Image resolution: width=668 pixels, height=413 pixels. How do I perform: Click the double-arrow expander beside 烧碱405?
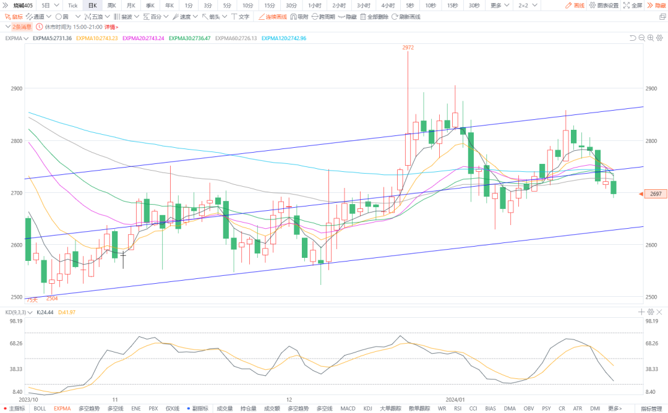5,6
